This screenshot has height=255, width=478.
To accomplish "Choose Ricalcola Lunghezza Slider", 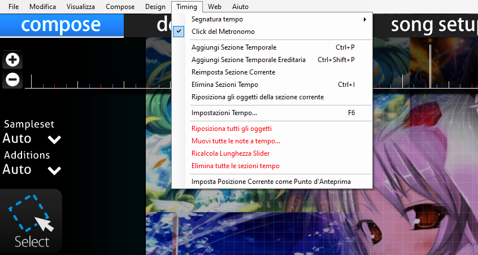I will pos(272,153).
